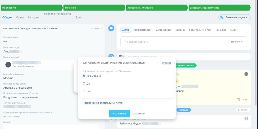This screenshot has height=129, width=258.
Task: Open the three-dots menu in the yellow card
Action: click(245, 100)
